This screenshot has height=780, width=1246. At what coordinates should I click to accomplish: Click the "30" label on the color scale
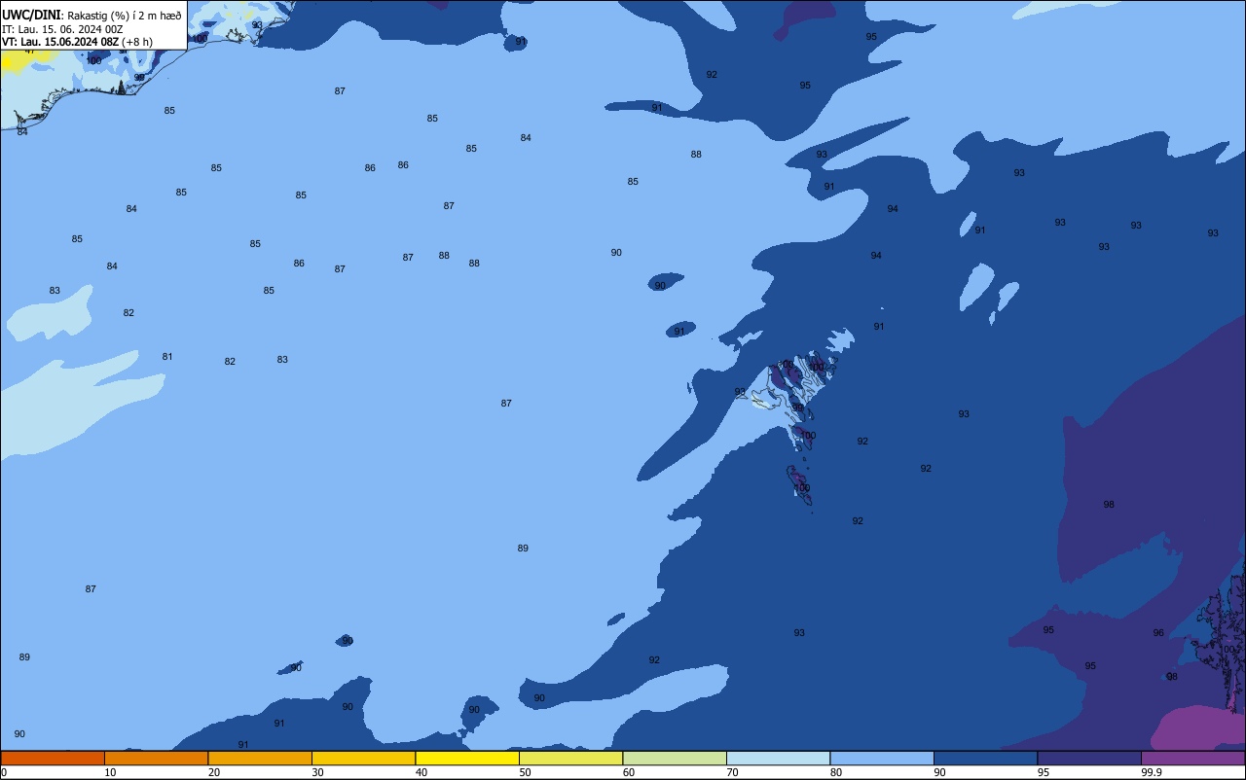click(317, 772)
